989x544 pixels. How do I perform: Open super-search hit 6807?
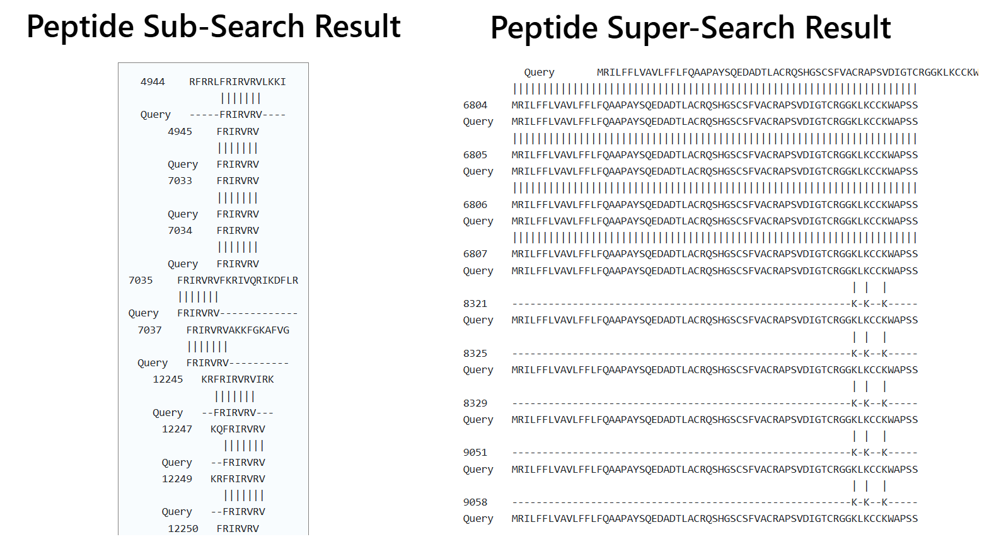pos(475,254)
